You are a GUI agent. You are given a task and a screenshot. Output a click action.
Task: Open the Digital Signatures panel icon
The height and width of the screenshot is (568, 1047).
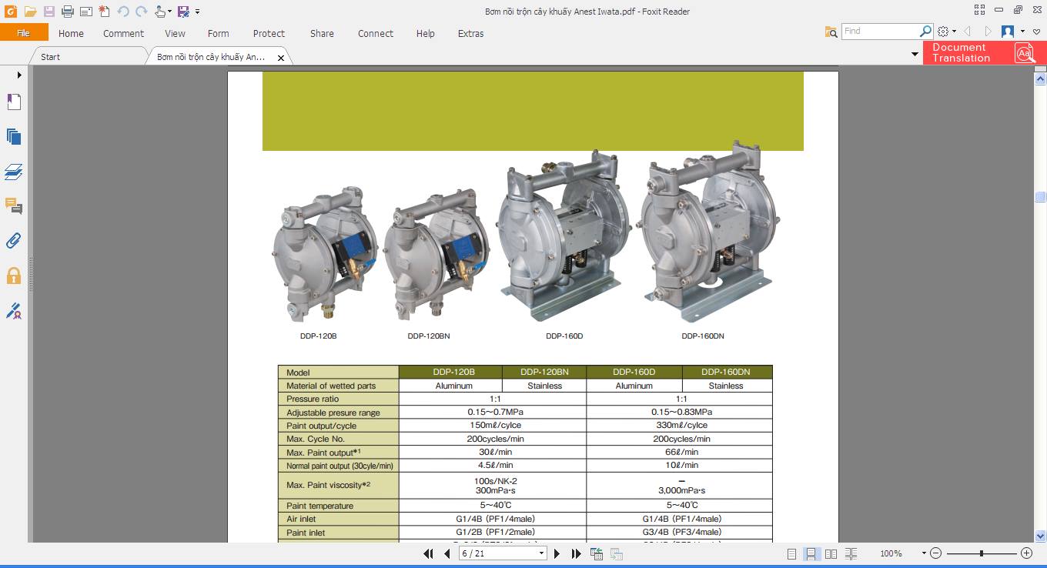[14, 311]
